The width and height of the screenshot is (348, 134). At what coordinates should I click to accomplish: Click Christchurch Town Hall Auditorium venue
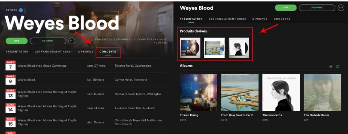click(138, 122)
